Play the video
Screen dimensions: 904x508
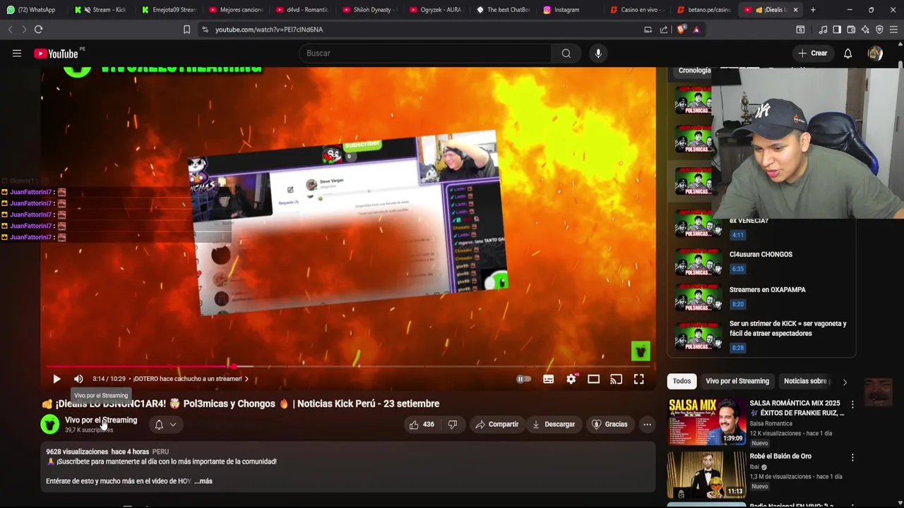56,379
